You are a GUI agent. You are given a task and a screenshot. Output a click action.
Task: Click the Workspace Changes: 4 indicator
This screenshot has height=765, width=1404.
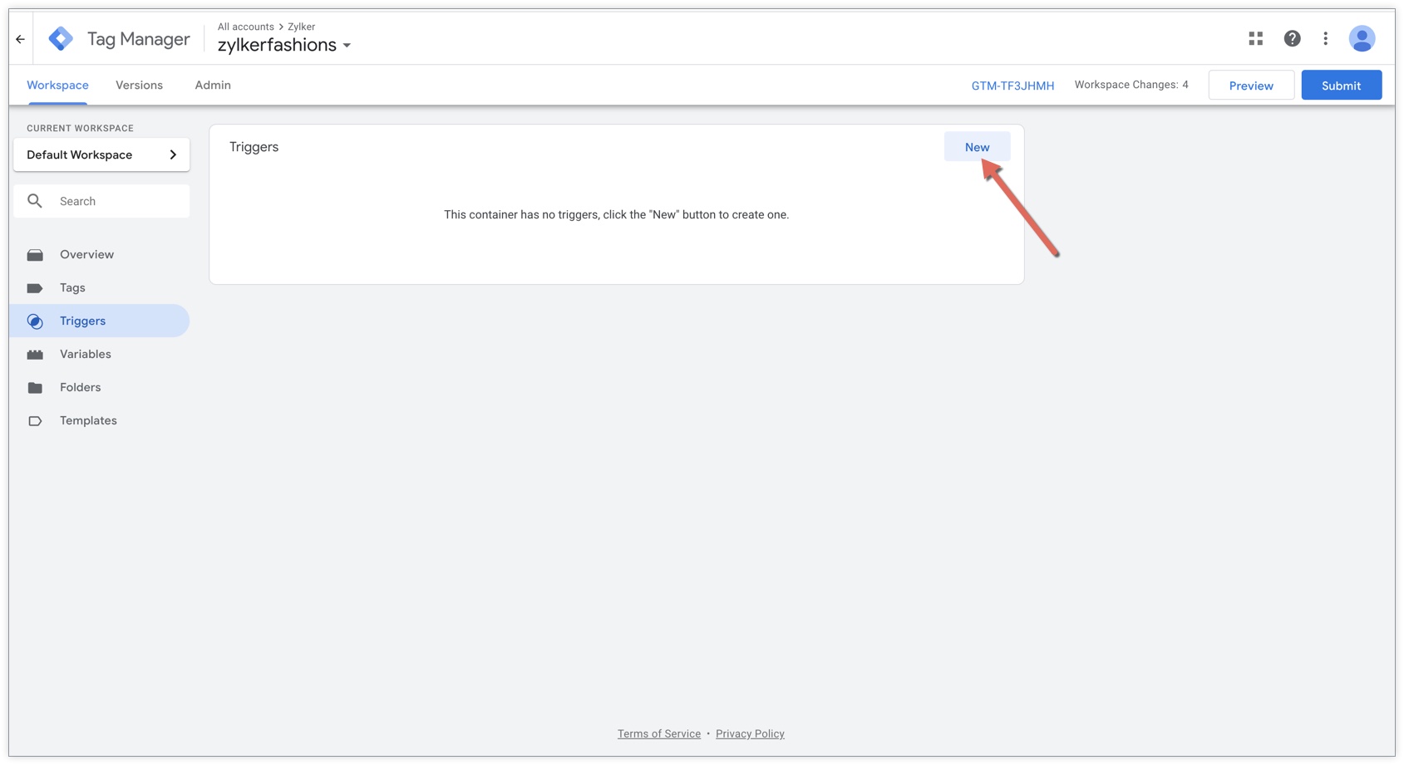pyautogui.click(x=1131, y=85)
